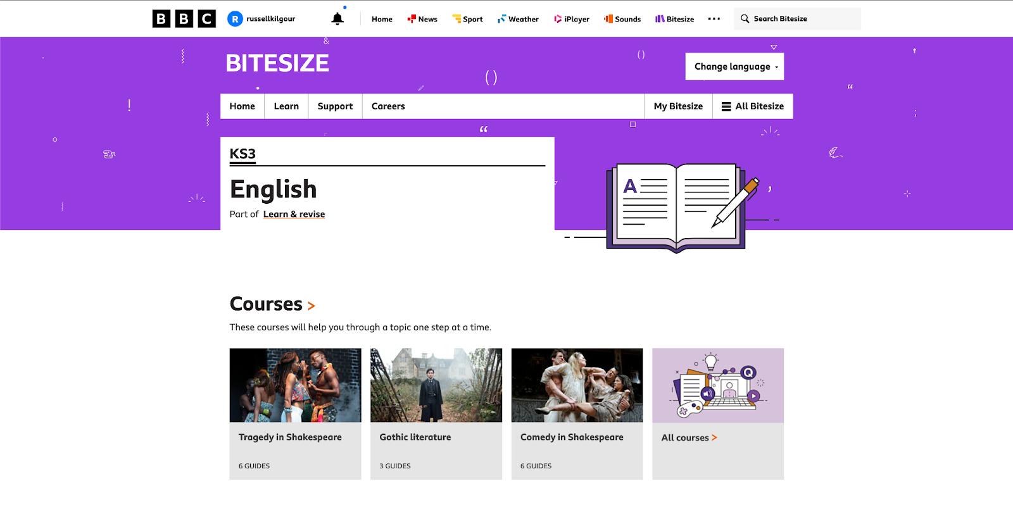Open the Gothic literature thumbnail
1013x505 pixels.
click(x=436, y=385)
